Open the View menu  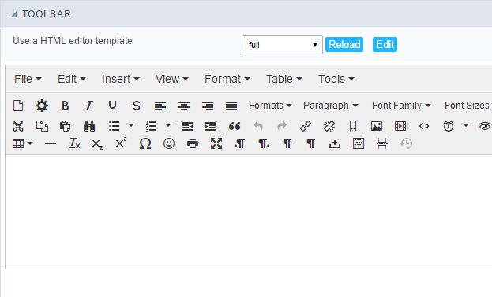pos(172,79)
